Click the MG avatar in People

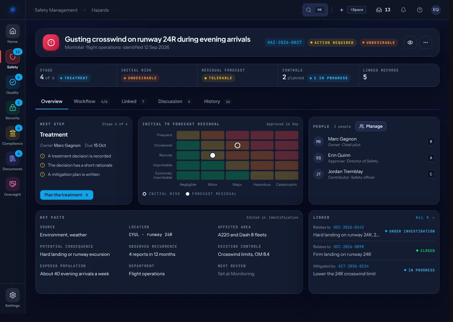point(319,142)
